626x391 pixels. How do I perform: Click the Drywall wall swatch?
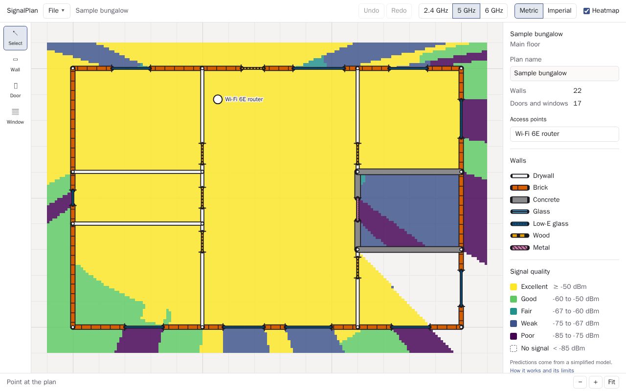pos(520,176)
